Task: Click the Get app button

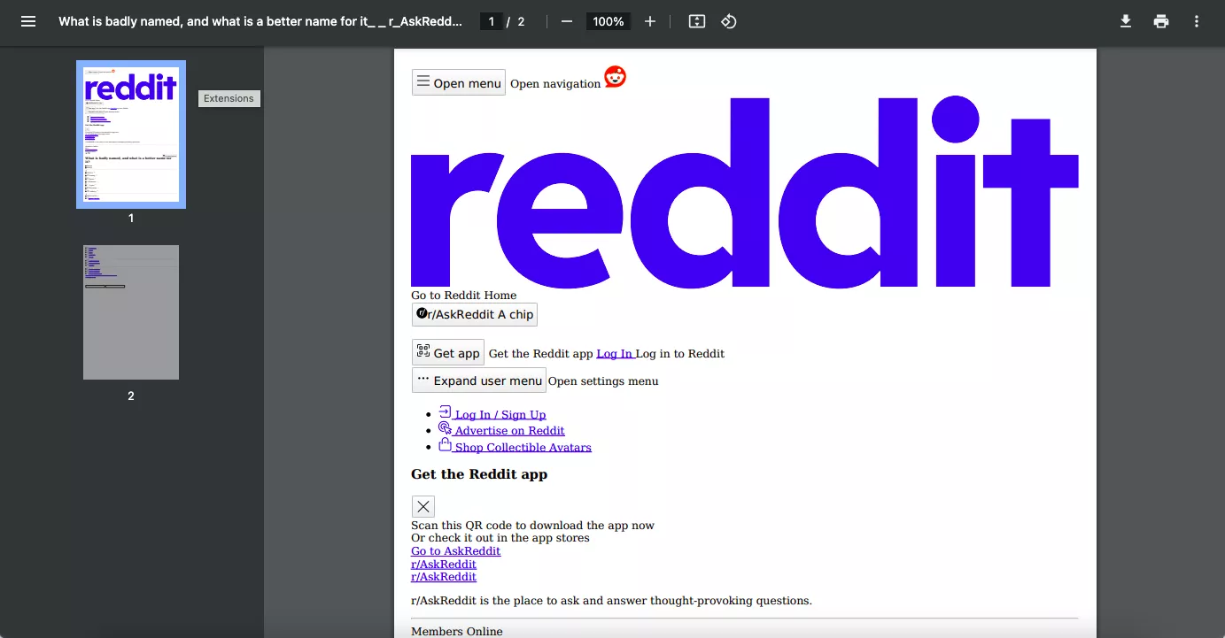Action: [x=448, y=352]
